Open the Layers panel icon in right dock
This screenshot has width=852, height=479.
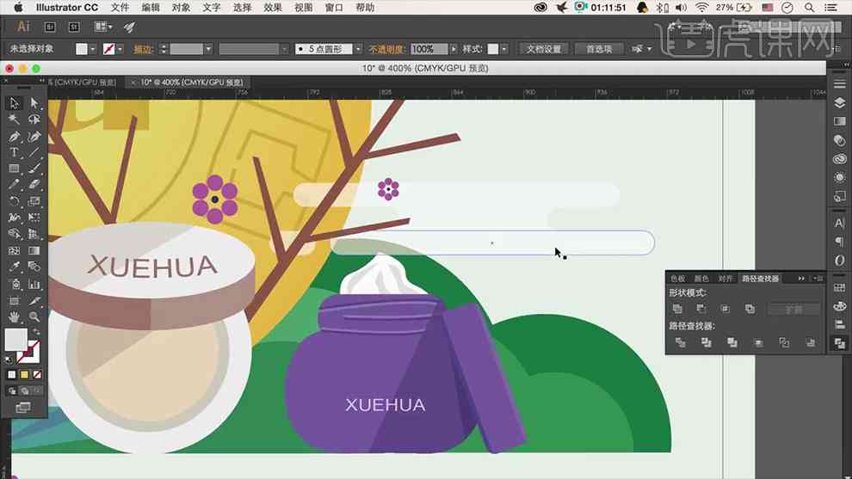839,102
